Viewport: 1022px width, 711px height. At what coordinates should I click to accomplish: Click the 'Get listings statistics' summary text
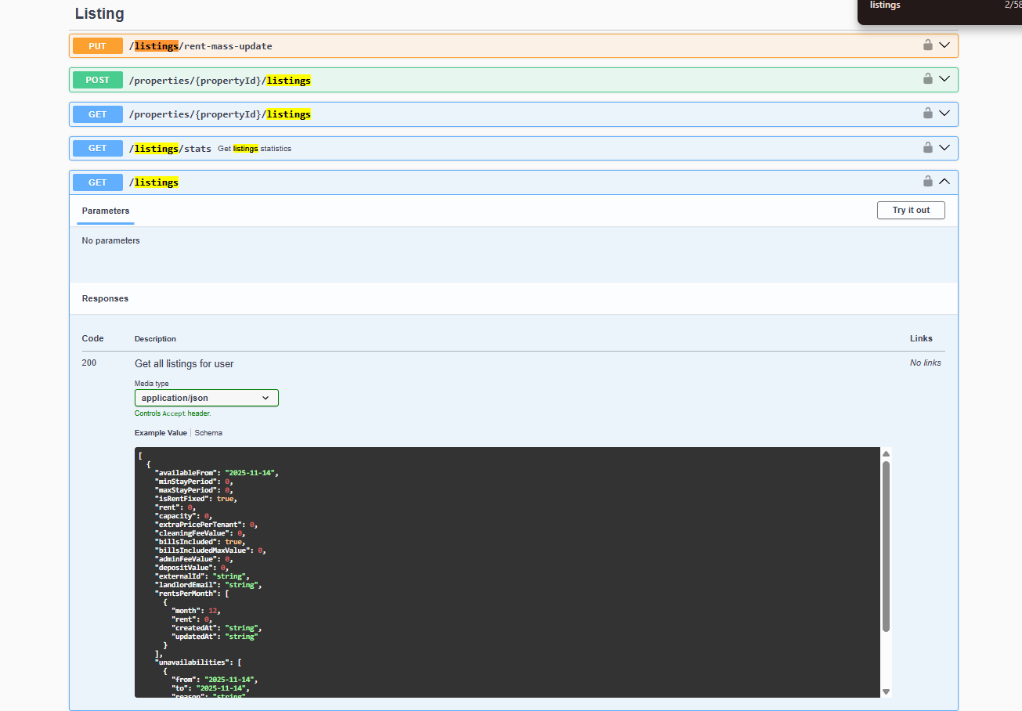pyautogui.click(x=255, y=149)
